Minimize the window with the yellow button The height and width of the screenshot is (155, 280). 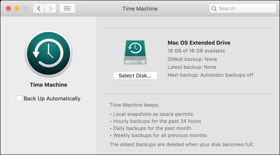coord(17,9)
